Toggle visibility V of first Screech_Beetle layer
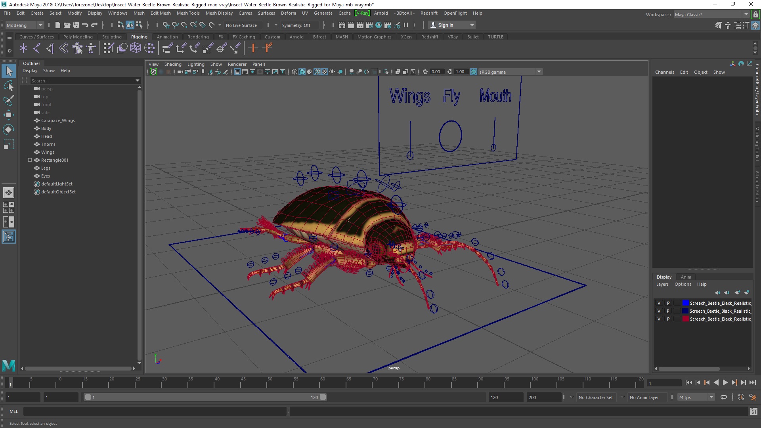 [659, 303]
